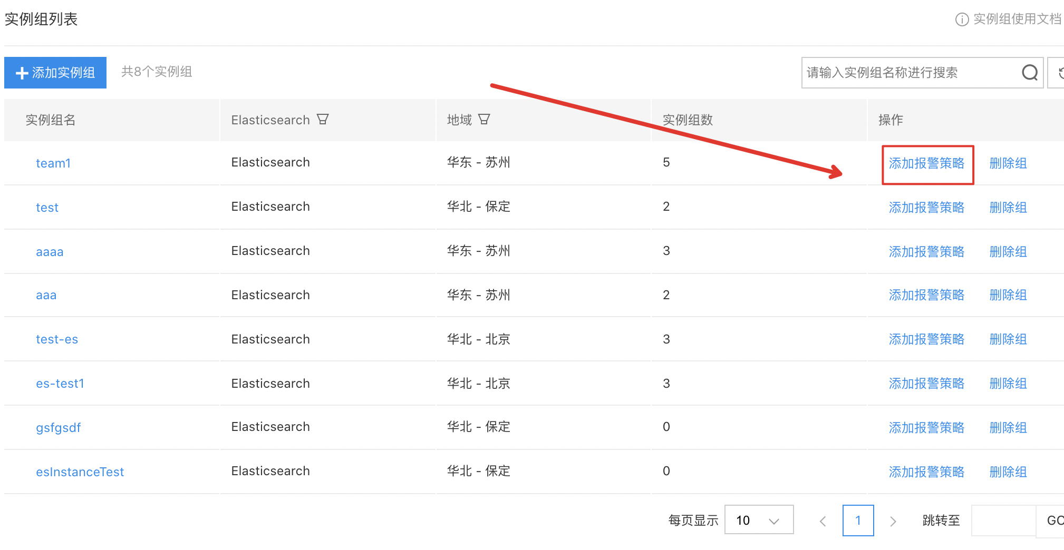Click the 实例组列表 page title
The width and height of the screenshot is (1064, 550).
pos(41,19)
